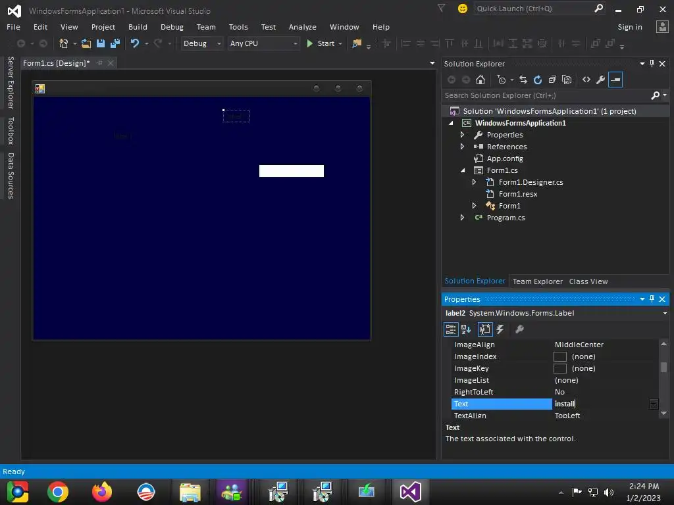
Task: Close the Form1.cs [Design] tab
Action: click(111, 63)
